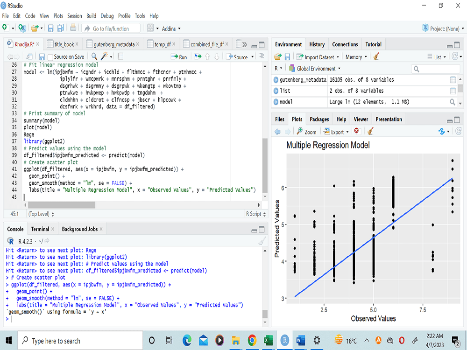Navigate to the previous plot with back arrow
The height and width of the screenshot is (350, 467).
click(277, 131)
